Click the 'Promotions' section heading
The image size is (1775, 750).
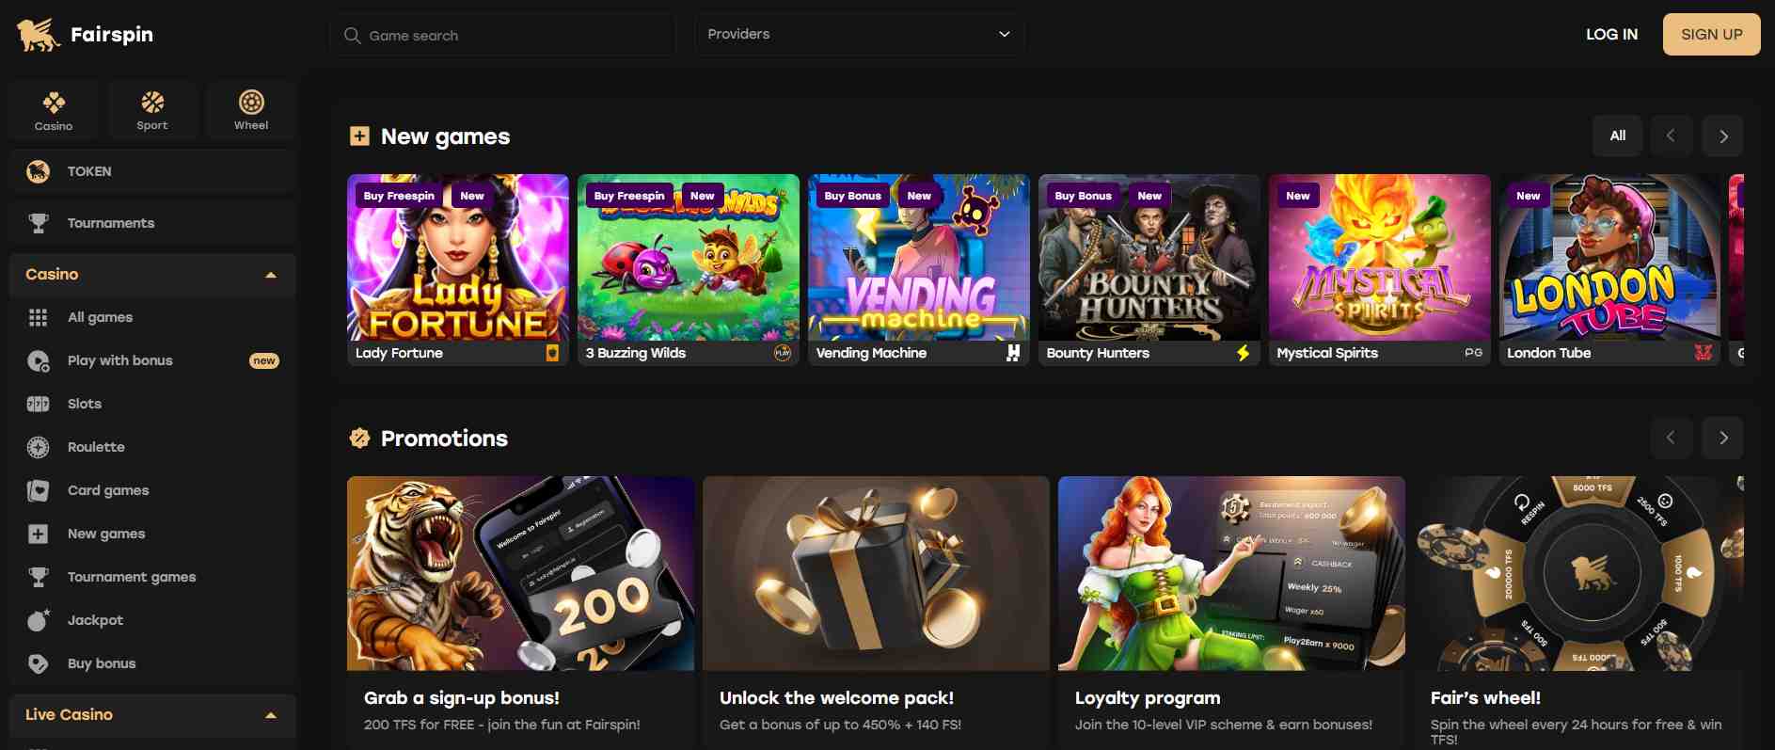tap(444, 439)
